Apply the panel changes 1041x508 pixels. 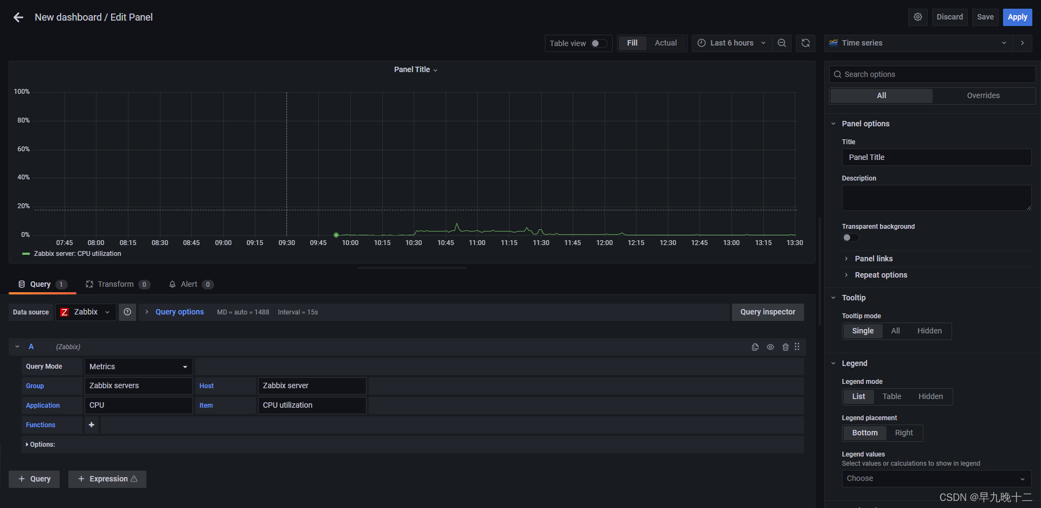[x=1017, y=17]
